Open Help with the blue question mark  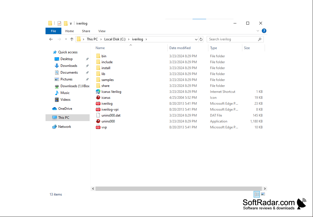coord(264,31)
